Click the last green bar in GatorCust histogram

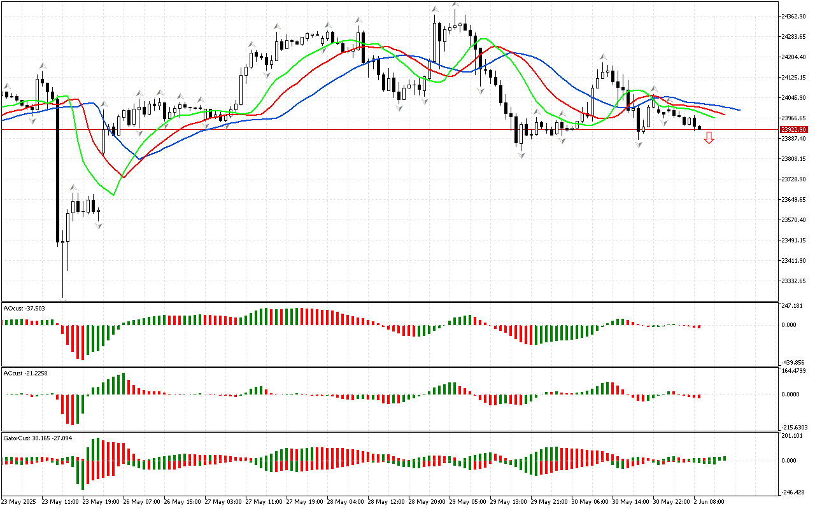tap(725, 458)
